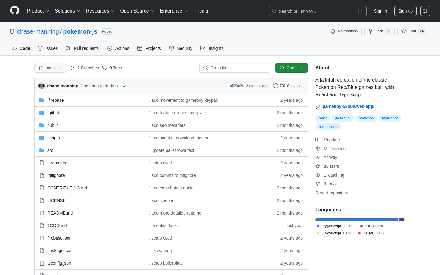
Task: Switch to the Actions tab
Action: (x=118, y=48)
